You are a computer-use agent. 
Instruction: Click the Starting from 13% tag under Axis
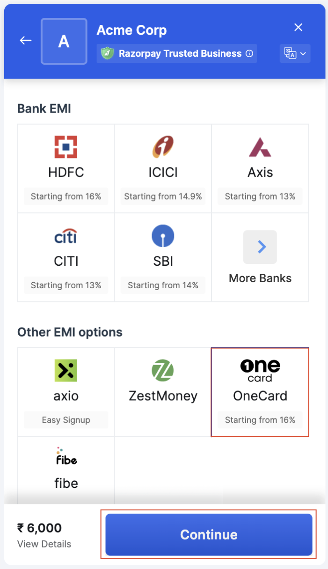tap(260, 196)
